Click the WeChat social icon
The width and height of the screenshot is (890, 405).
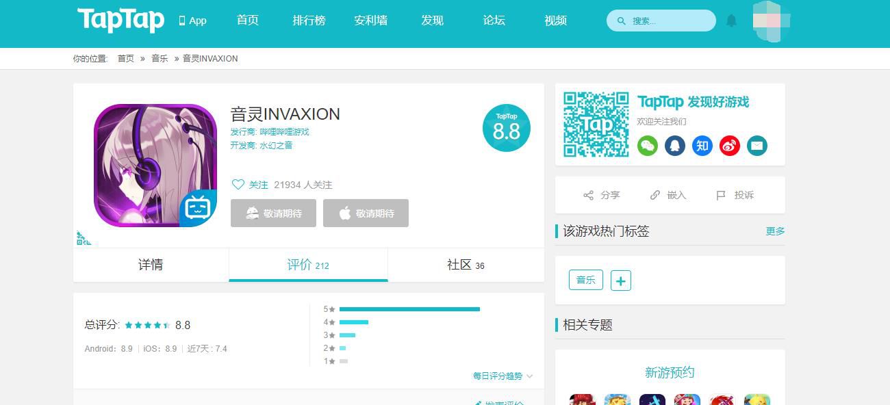pyautogui.click(x=648, y=146)
